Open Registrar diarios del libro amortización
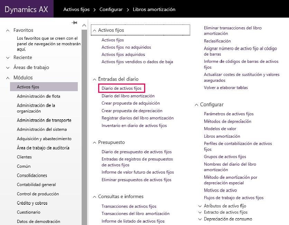This screenshot has height=225, width=289. (x=138, y=118)
